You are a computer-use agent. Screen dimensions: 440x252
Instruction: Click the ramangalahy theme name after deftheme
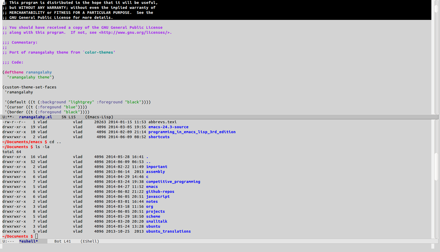coord(39,72)
